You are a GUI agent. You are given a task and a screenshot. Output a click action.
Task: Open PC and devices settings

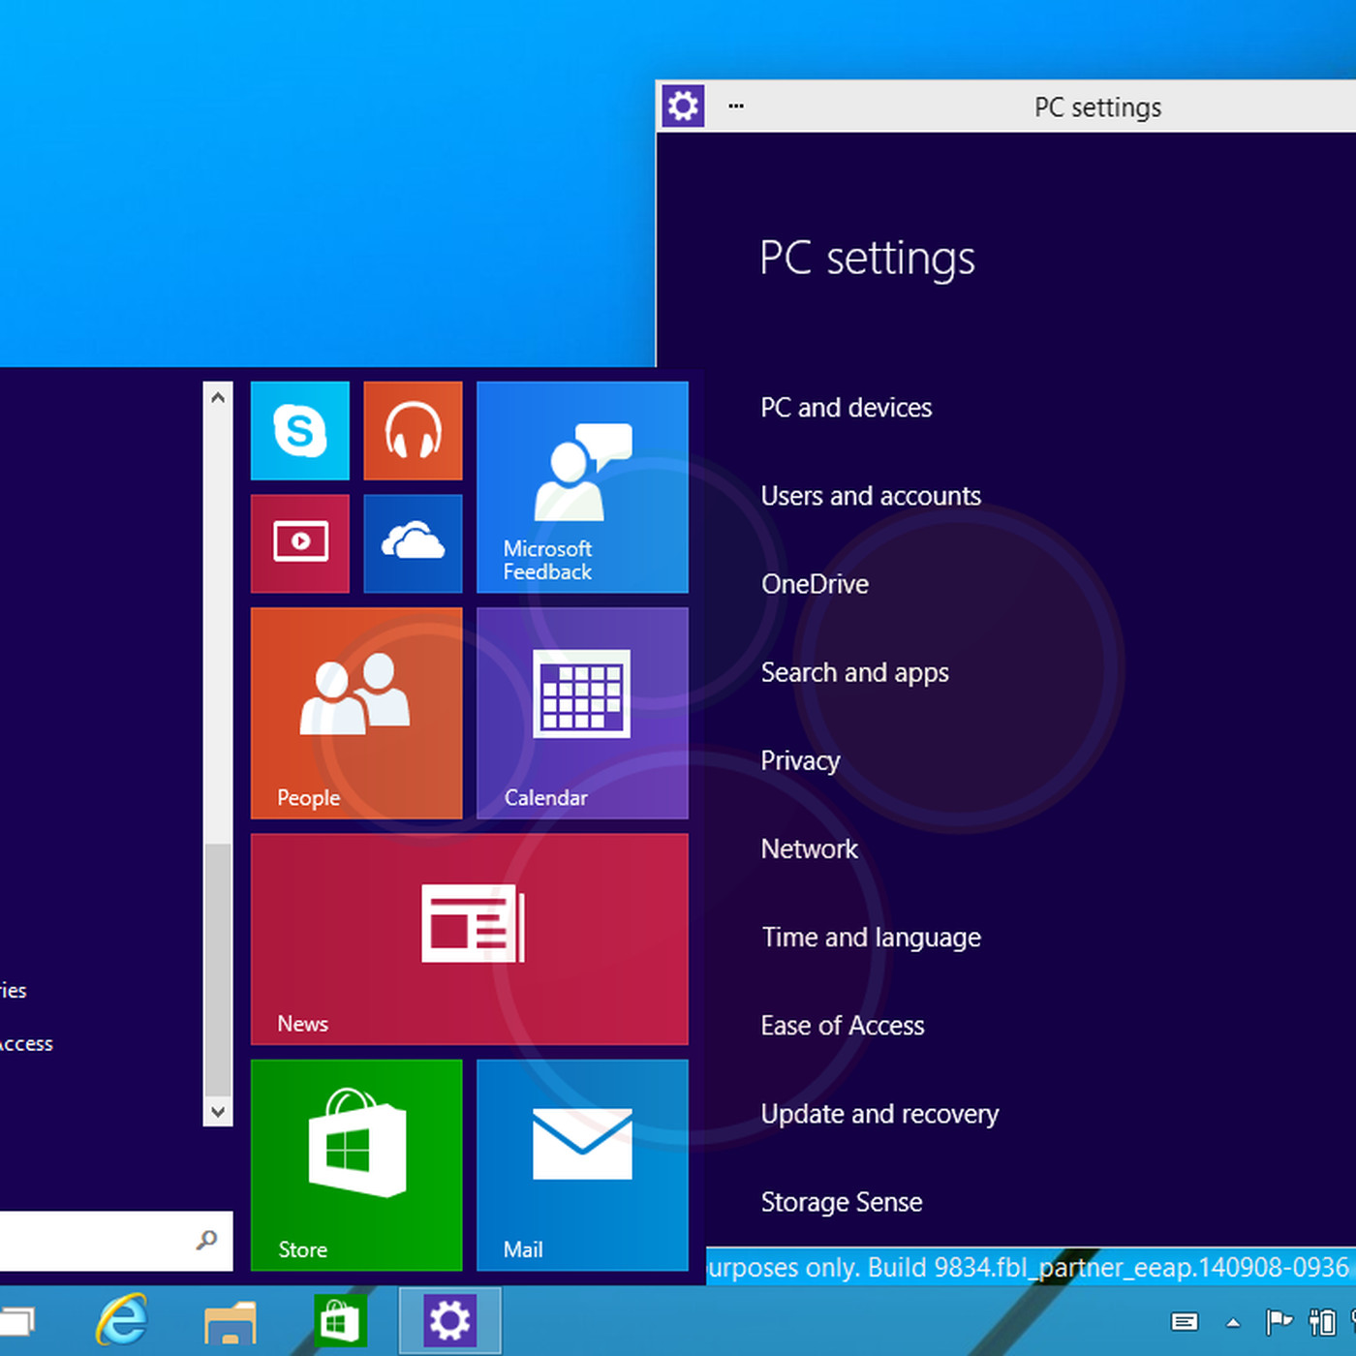click(x=846, y=408)
